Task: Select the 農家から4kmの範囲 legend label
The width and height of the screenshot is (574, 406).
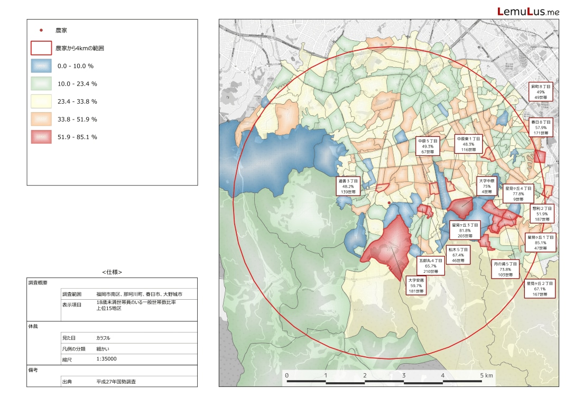Action: (x=80, y=48)
